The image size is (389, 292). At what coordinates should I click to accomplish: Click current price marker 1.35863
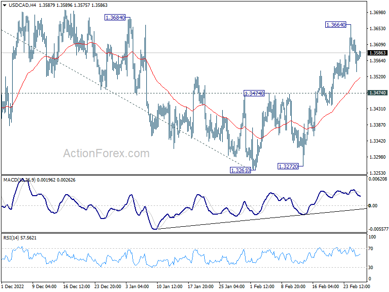point(378,53)
